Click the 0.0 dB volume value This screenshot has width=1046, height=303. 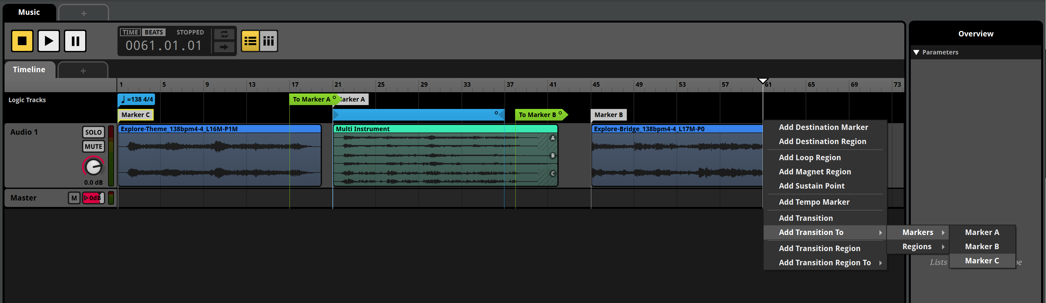click(x=93, y=182)
